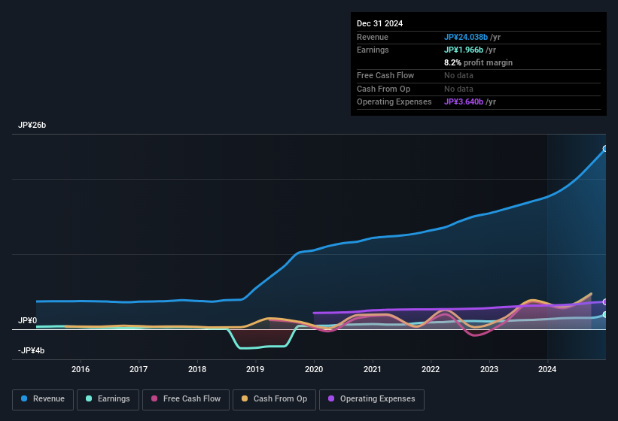Toggle the Revenue legend button
Viewport: 618px width, 421px height.
(43, 399)
